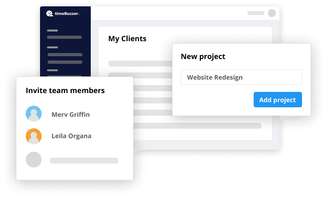Open the first sidebar menu item
Screen dimensions: 327x198
coord(64,37)
